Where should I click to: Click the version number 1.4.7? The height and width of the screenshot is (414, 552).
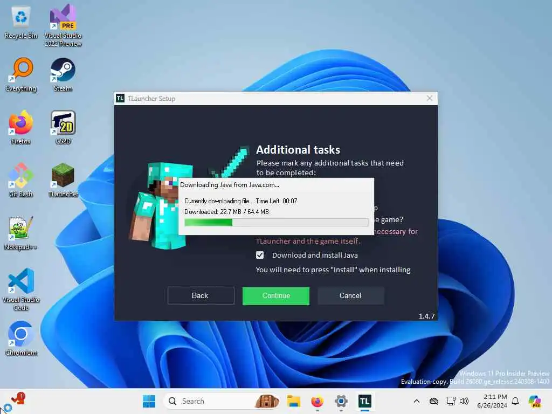tap(426, 316)
